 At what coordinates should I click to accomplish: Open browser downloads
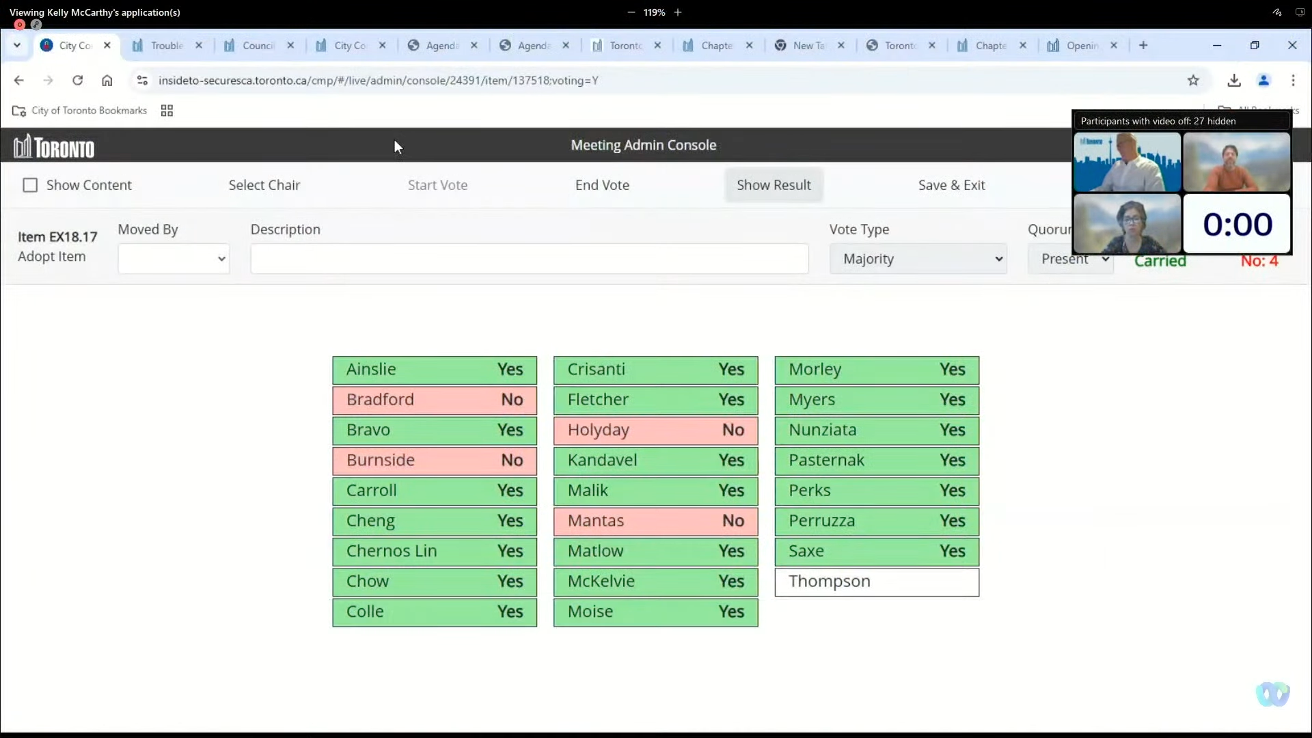pyautogui.click(x=1233, y=81)
